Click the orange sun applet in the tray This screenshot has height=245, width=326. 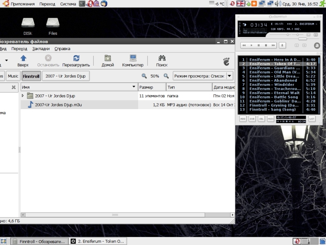(254, 4)
